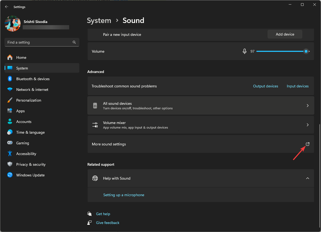This screenshot has width=321, height=232.
Task: Click the Advanced section heading
Action: (x=96, y=72)
